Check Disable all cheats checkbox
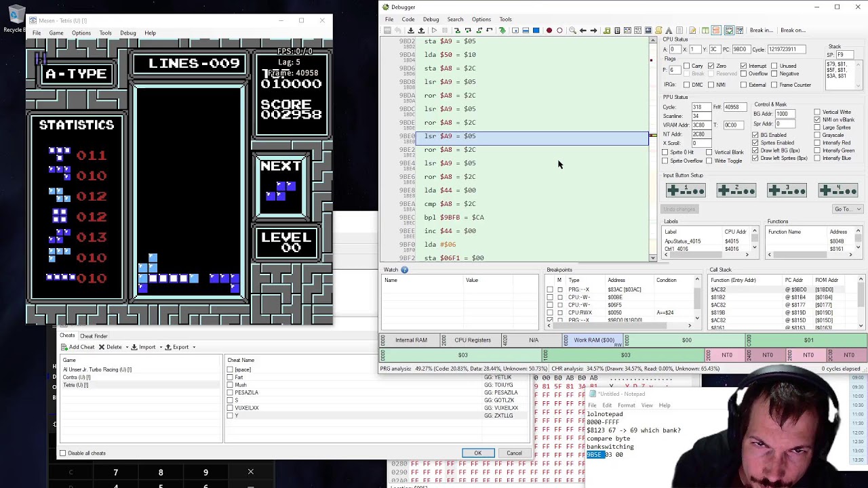The width and height of the screenshot is (868, 488). point(63,453)
